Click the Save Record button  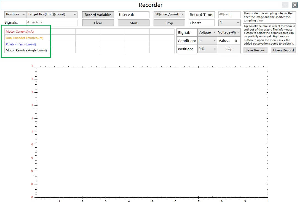(x=255, y=50)
